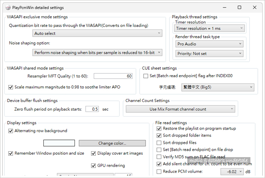
Task: Click the 'WASAPI shared mode settings' group title
Action: [35, 68]
